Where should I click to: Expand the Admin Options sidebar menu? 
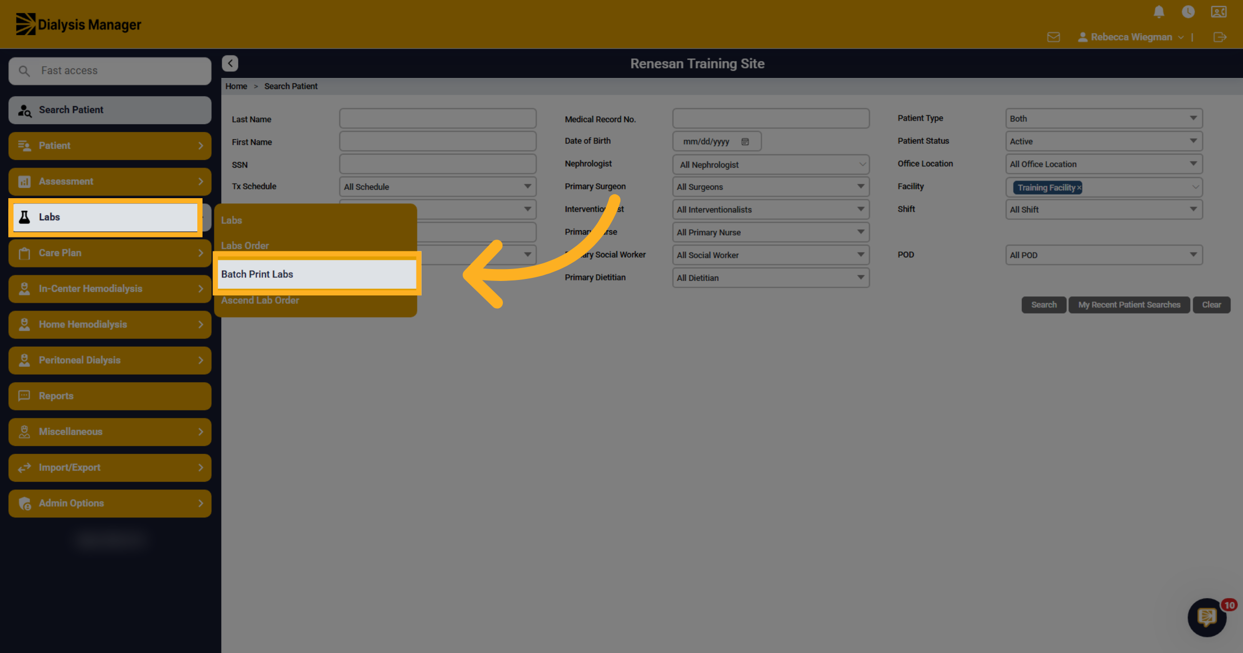click(110, 503)
